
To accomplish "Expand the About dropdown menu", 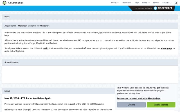I will pyautogui.click(x=115, y=3).
